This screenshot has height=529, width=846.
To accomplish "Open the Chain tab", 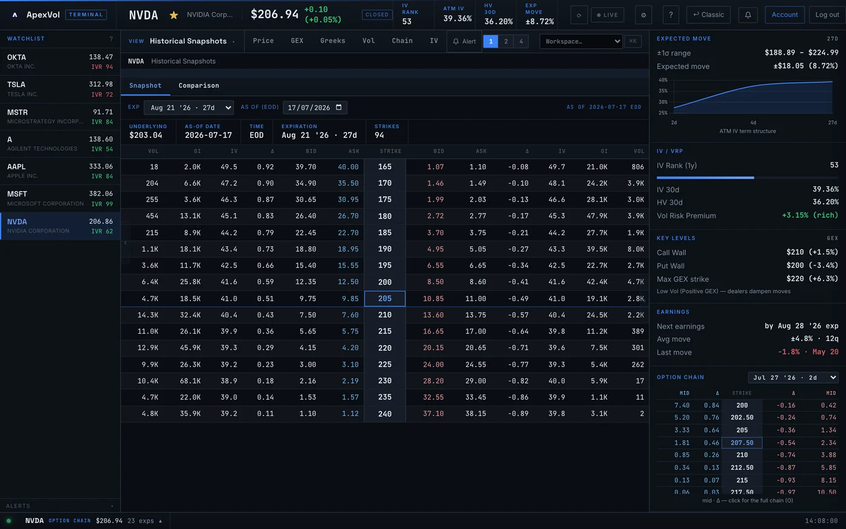I will pos(402,41).
